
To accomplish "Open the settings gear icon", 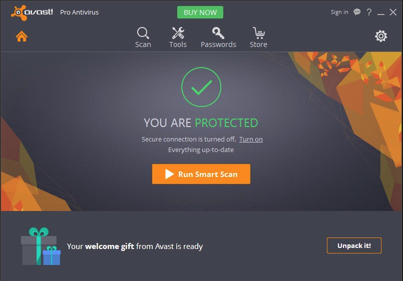I will click(x=381, y=36).
